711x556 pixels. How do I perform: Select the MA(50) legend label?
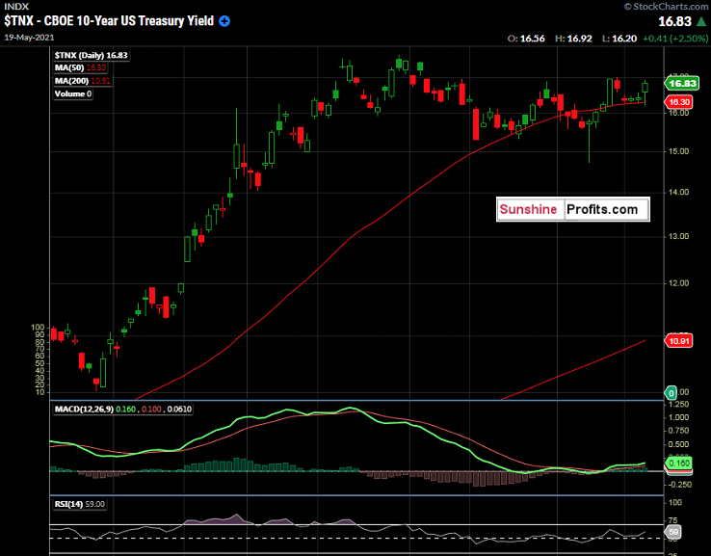pyautogui.click(x=80, y=68)
